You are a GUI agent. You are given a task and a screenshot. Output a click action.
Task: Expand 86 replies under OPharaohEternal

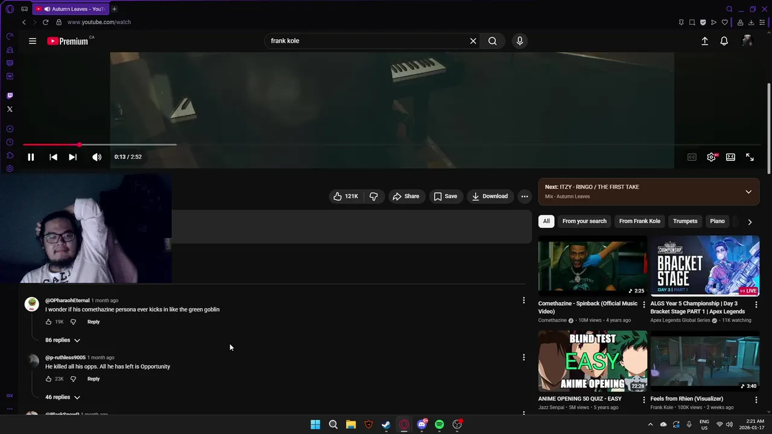coord(63,340)
